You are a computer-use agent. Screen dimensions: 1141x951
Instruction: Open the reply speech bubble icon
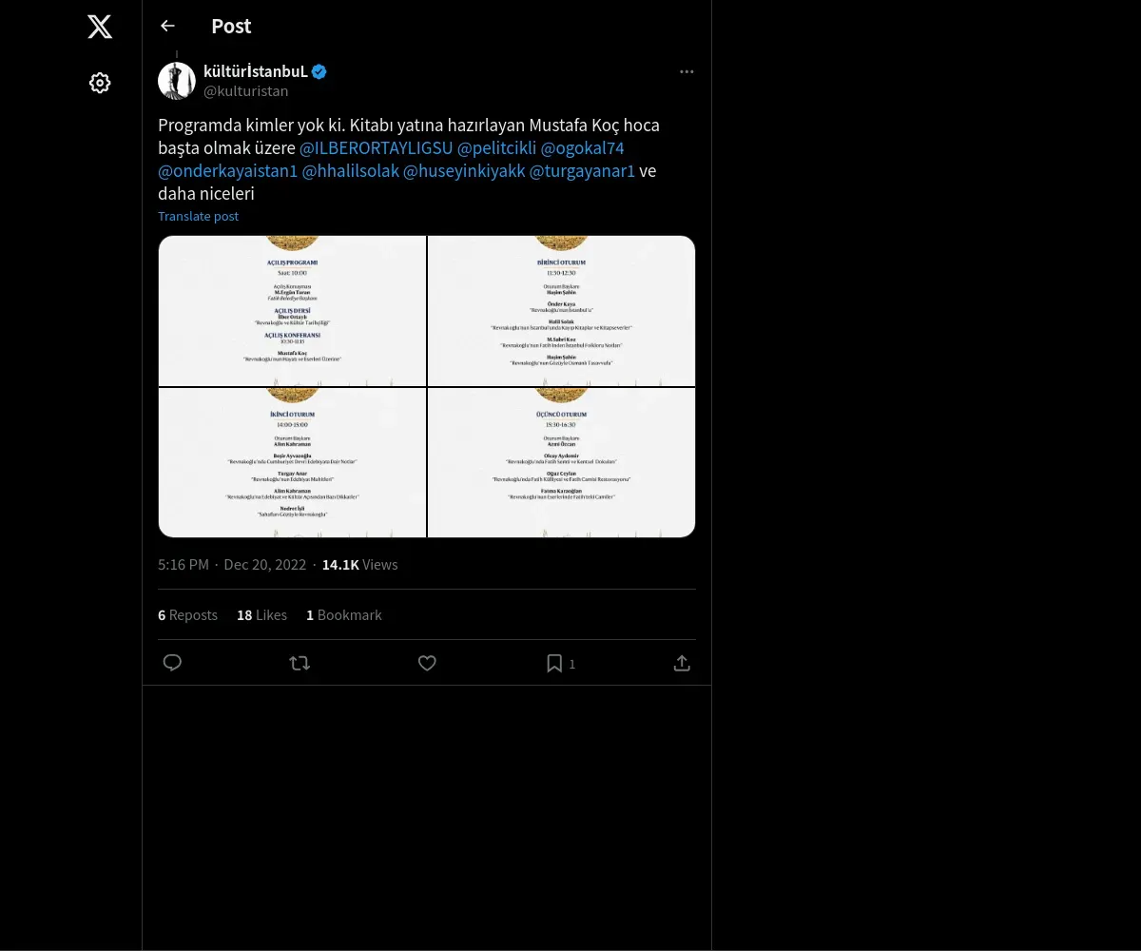tap(172, 663)
